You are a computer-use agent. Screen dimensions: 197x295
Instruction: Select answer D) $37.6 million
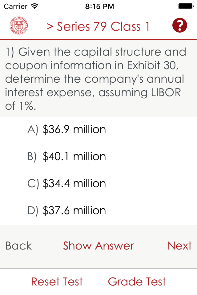pyautogui.click(x=74, y=211)
